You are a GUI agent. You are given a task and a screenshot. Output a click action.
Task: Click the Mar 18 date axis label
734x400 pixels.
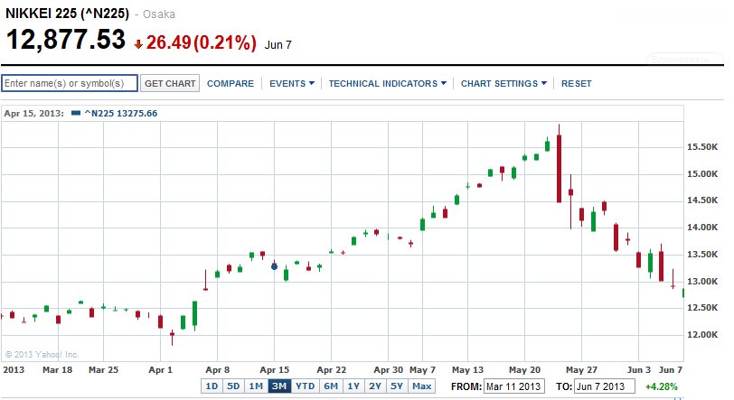tap(57, 369)
